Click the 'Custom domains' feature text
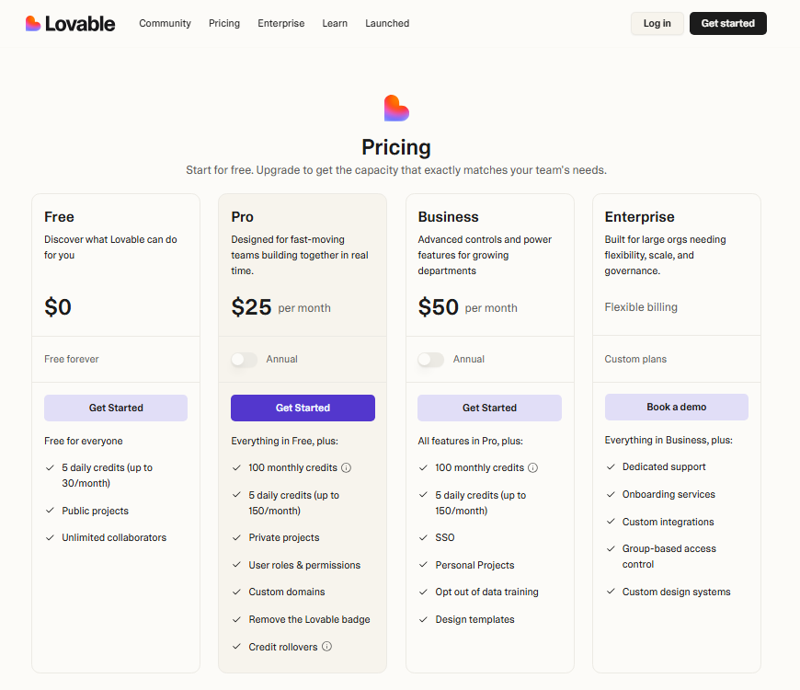 coord(287,592)
